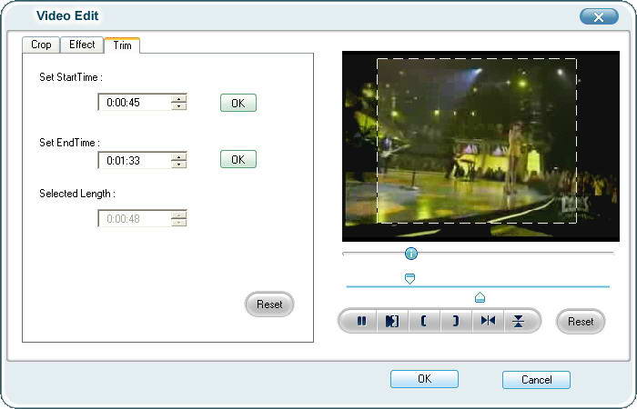
Task: Click the Set EndTime field 0:01:33
Action: tap(134, 160)
